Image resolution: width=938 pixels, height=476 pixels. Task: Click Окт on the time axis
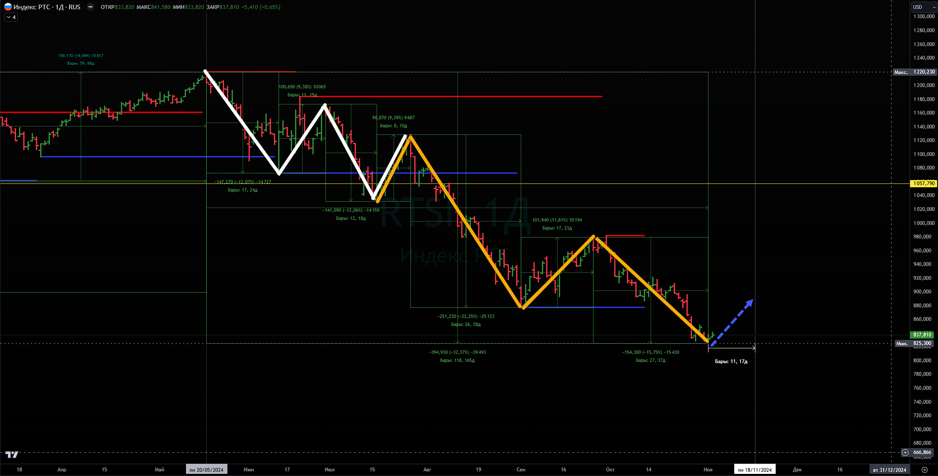point(610,470)
